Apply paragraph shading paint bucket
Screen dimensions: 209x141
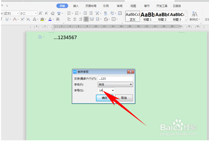point(106,19)
